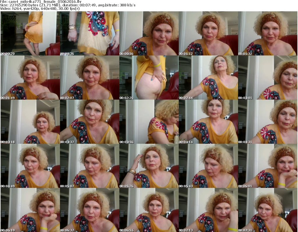This screenshot has height=232, width=298.
Task: Choose the frame at 00:02:07
Action: [90, 78]
